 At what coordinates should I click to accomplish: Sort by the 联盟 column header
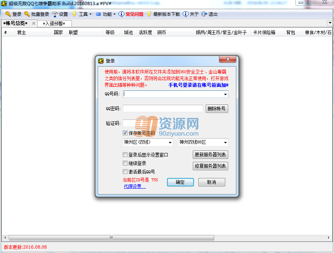point(85,32)
